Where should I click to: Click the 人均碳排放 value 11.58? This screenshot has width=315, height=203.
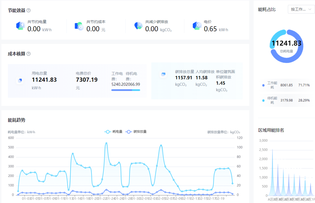point(202,78)
